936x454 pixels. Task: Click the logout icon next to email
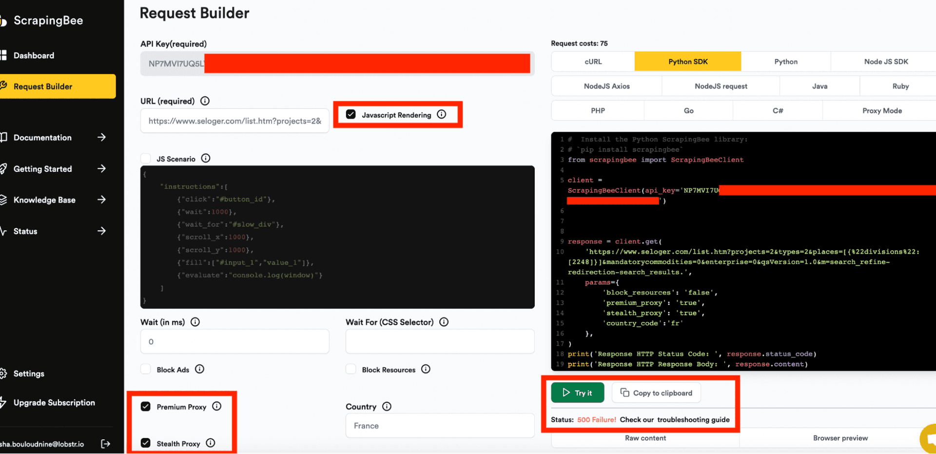click(x=105, y=444)
